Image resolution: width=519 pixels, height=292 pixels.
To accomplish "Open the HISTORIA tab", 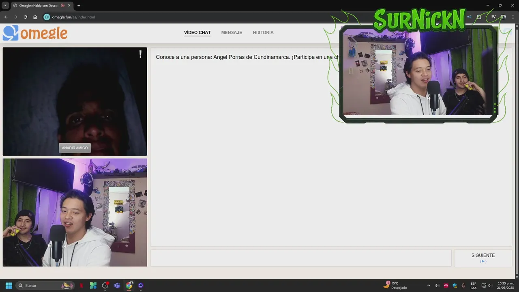I will pos(263,32).
